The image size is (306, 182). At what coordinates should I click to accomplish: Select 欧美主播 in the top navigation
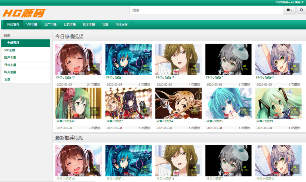click(89, 25)
